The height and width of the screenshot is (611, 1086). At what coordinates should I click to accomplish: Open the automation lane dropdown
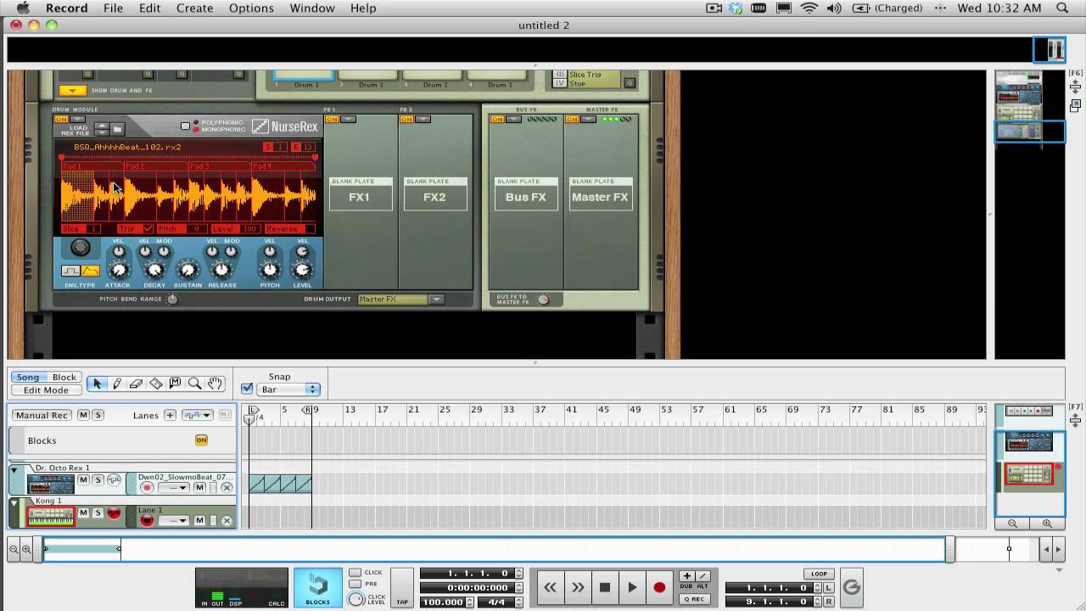click(x=197, y=415)
